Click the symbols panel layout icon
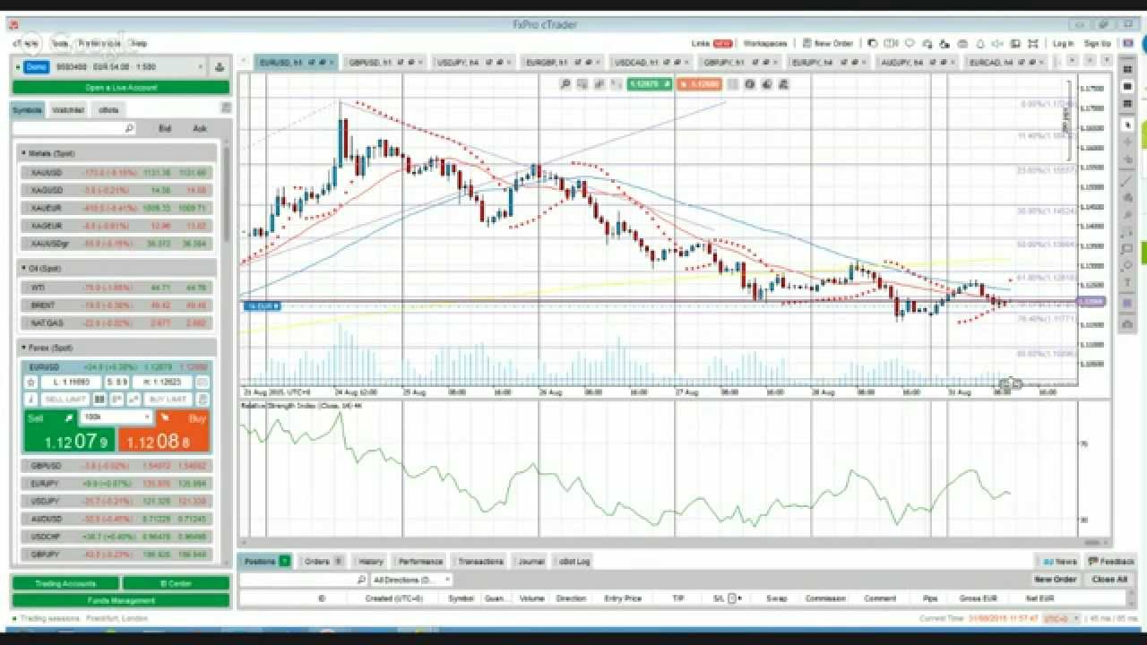 pos(225,108)
